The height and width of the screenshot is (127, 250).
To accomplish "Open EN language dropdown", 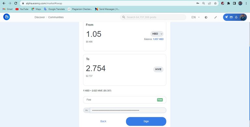I will click(195, 17).
